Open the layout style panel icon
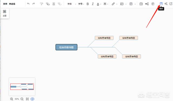 [153, 4]
